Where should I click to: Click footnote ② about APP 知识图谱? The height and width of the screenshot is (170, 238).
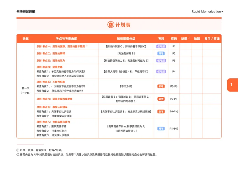point(87,155)
